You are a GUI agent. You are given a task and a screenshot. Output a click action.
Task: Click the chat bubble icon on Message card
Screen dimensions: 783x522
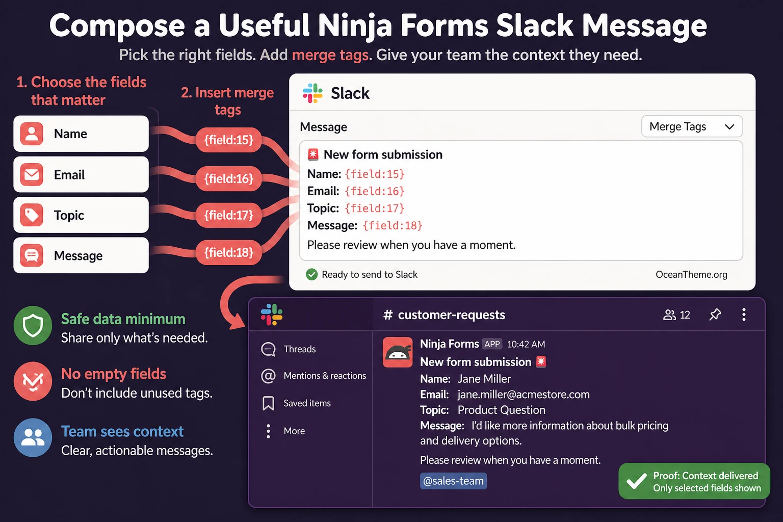point(32,255)
